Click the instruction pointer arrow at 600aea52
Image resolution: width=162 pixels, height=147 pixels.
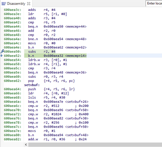point(2,55)
